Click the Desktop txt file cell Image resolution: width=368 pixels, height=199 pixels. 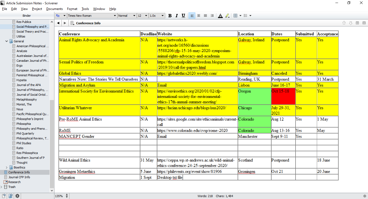197,177
